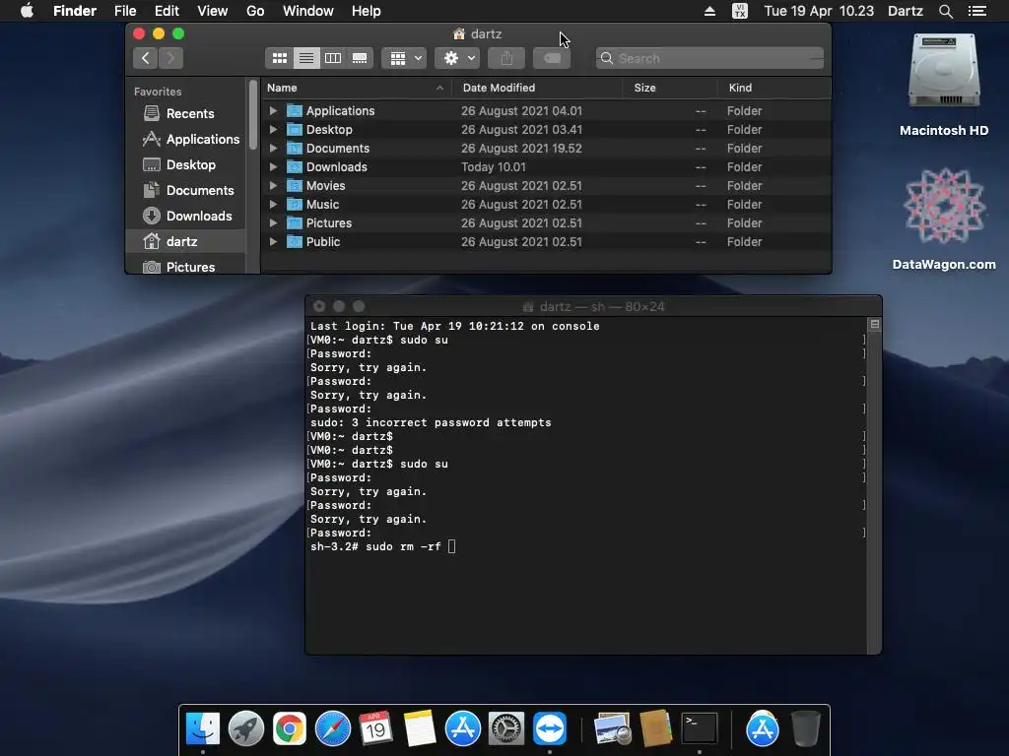The width and height of the screenshot is (1009, 756).
Task: Open the Apple menu
Action: click(27, 11)
